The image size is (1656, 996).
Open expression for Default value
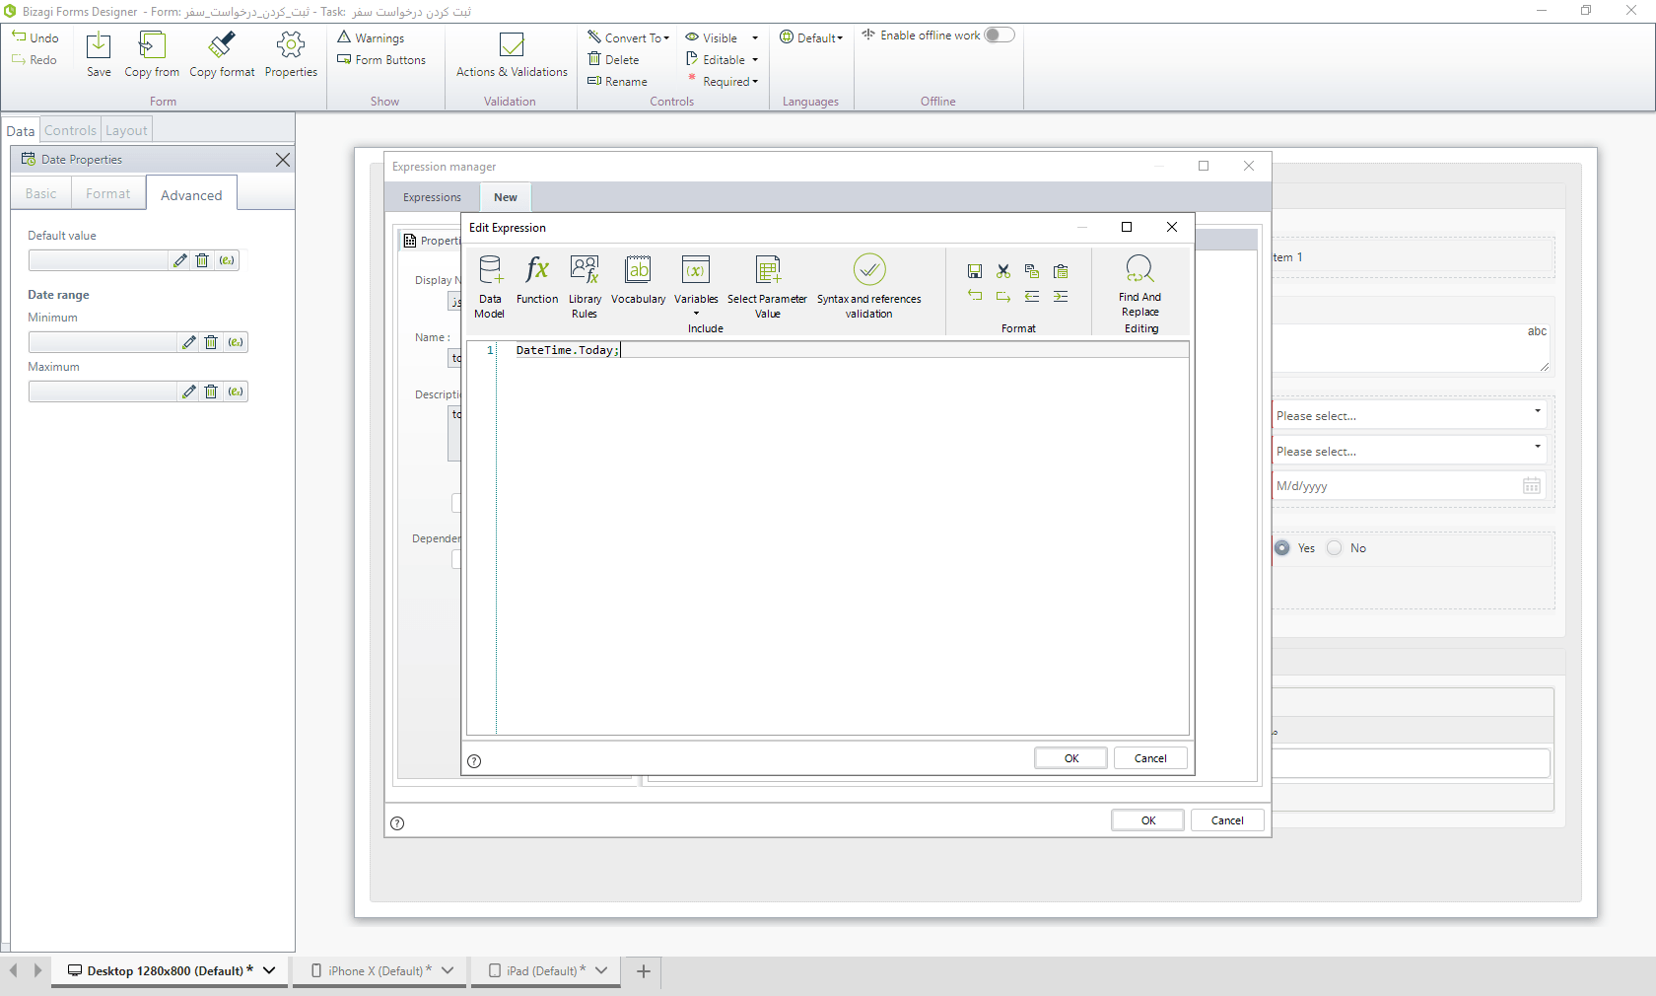click(x=227, y=260)
